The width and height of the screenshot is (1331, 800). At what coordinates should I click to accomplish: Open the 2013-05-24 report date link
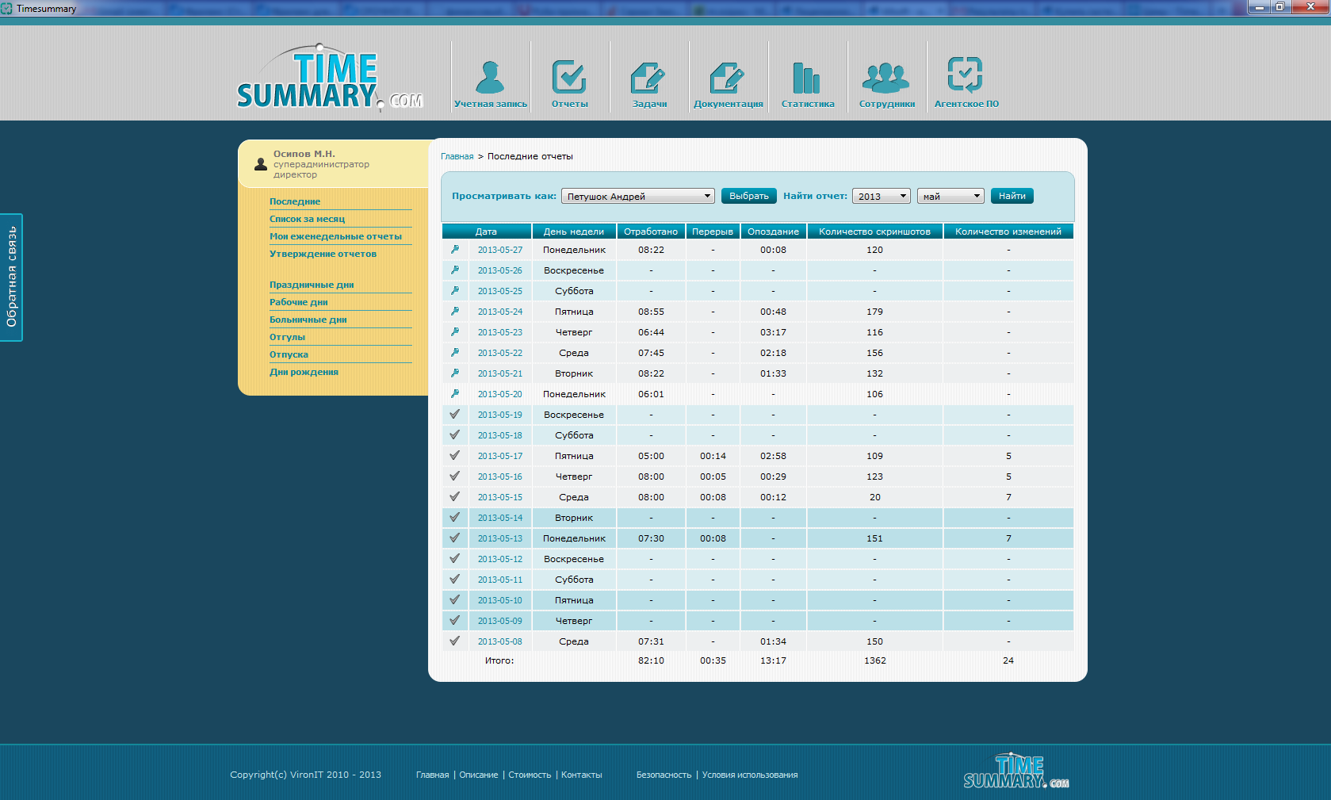click(x=499, y=312)
